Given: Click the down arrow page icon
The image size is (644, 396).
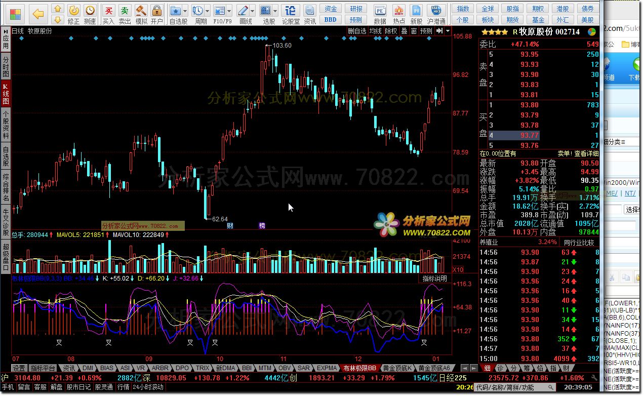Looking at the screenshot, I should 58,20.
